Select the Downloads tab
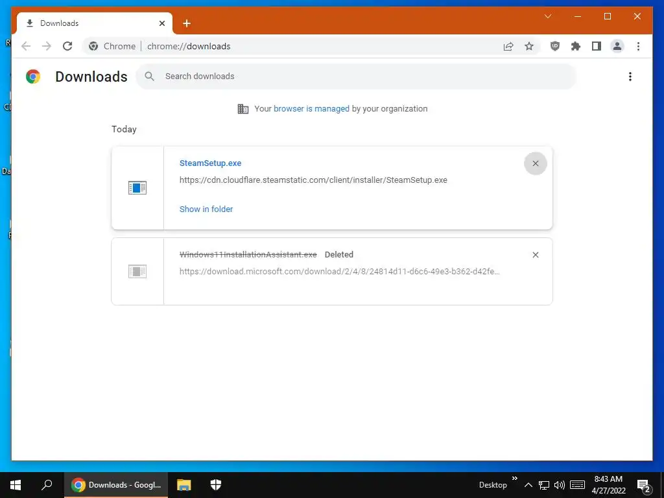 pyautogui.click(x=95, y=23)
